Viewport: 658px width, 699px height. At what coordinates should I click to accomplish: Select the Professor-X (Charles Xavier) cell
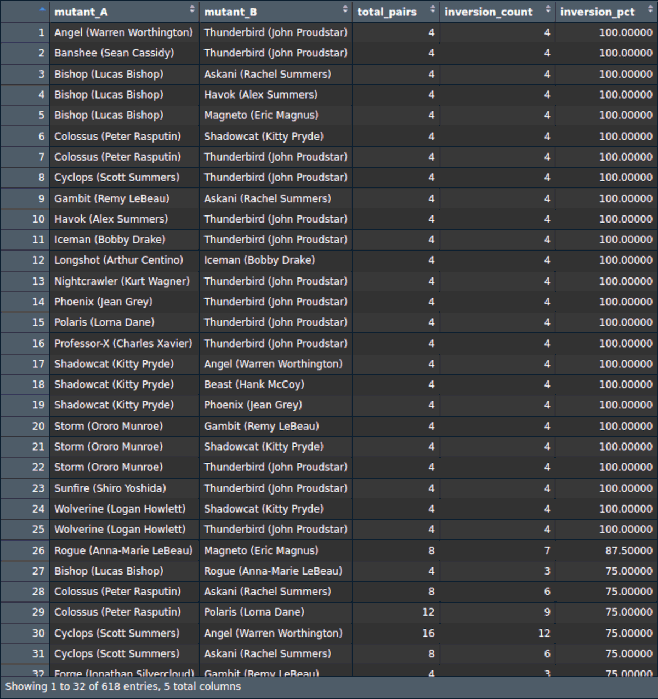tap(123, 343)
